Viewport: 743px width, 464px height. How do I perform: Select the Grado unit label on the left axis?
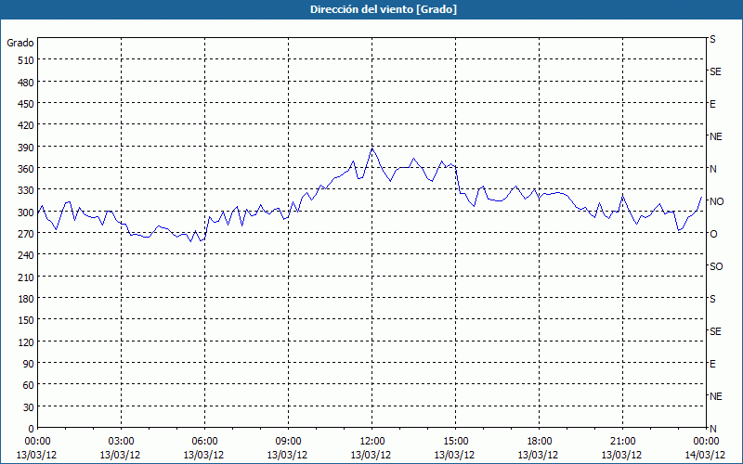point(20,43)
